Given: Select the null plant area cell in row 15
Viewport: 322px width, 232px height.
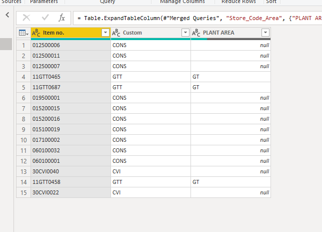Looking at the screenshot, I should (230, 192).
